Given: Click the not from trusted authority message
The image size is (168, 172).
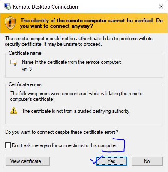Looking at the screenshot, I should [76, 111].
